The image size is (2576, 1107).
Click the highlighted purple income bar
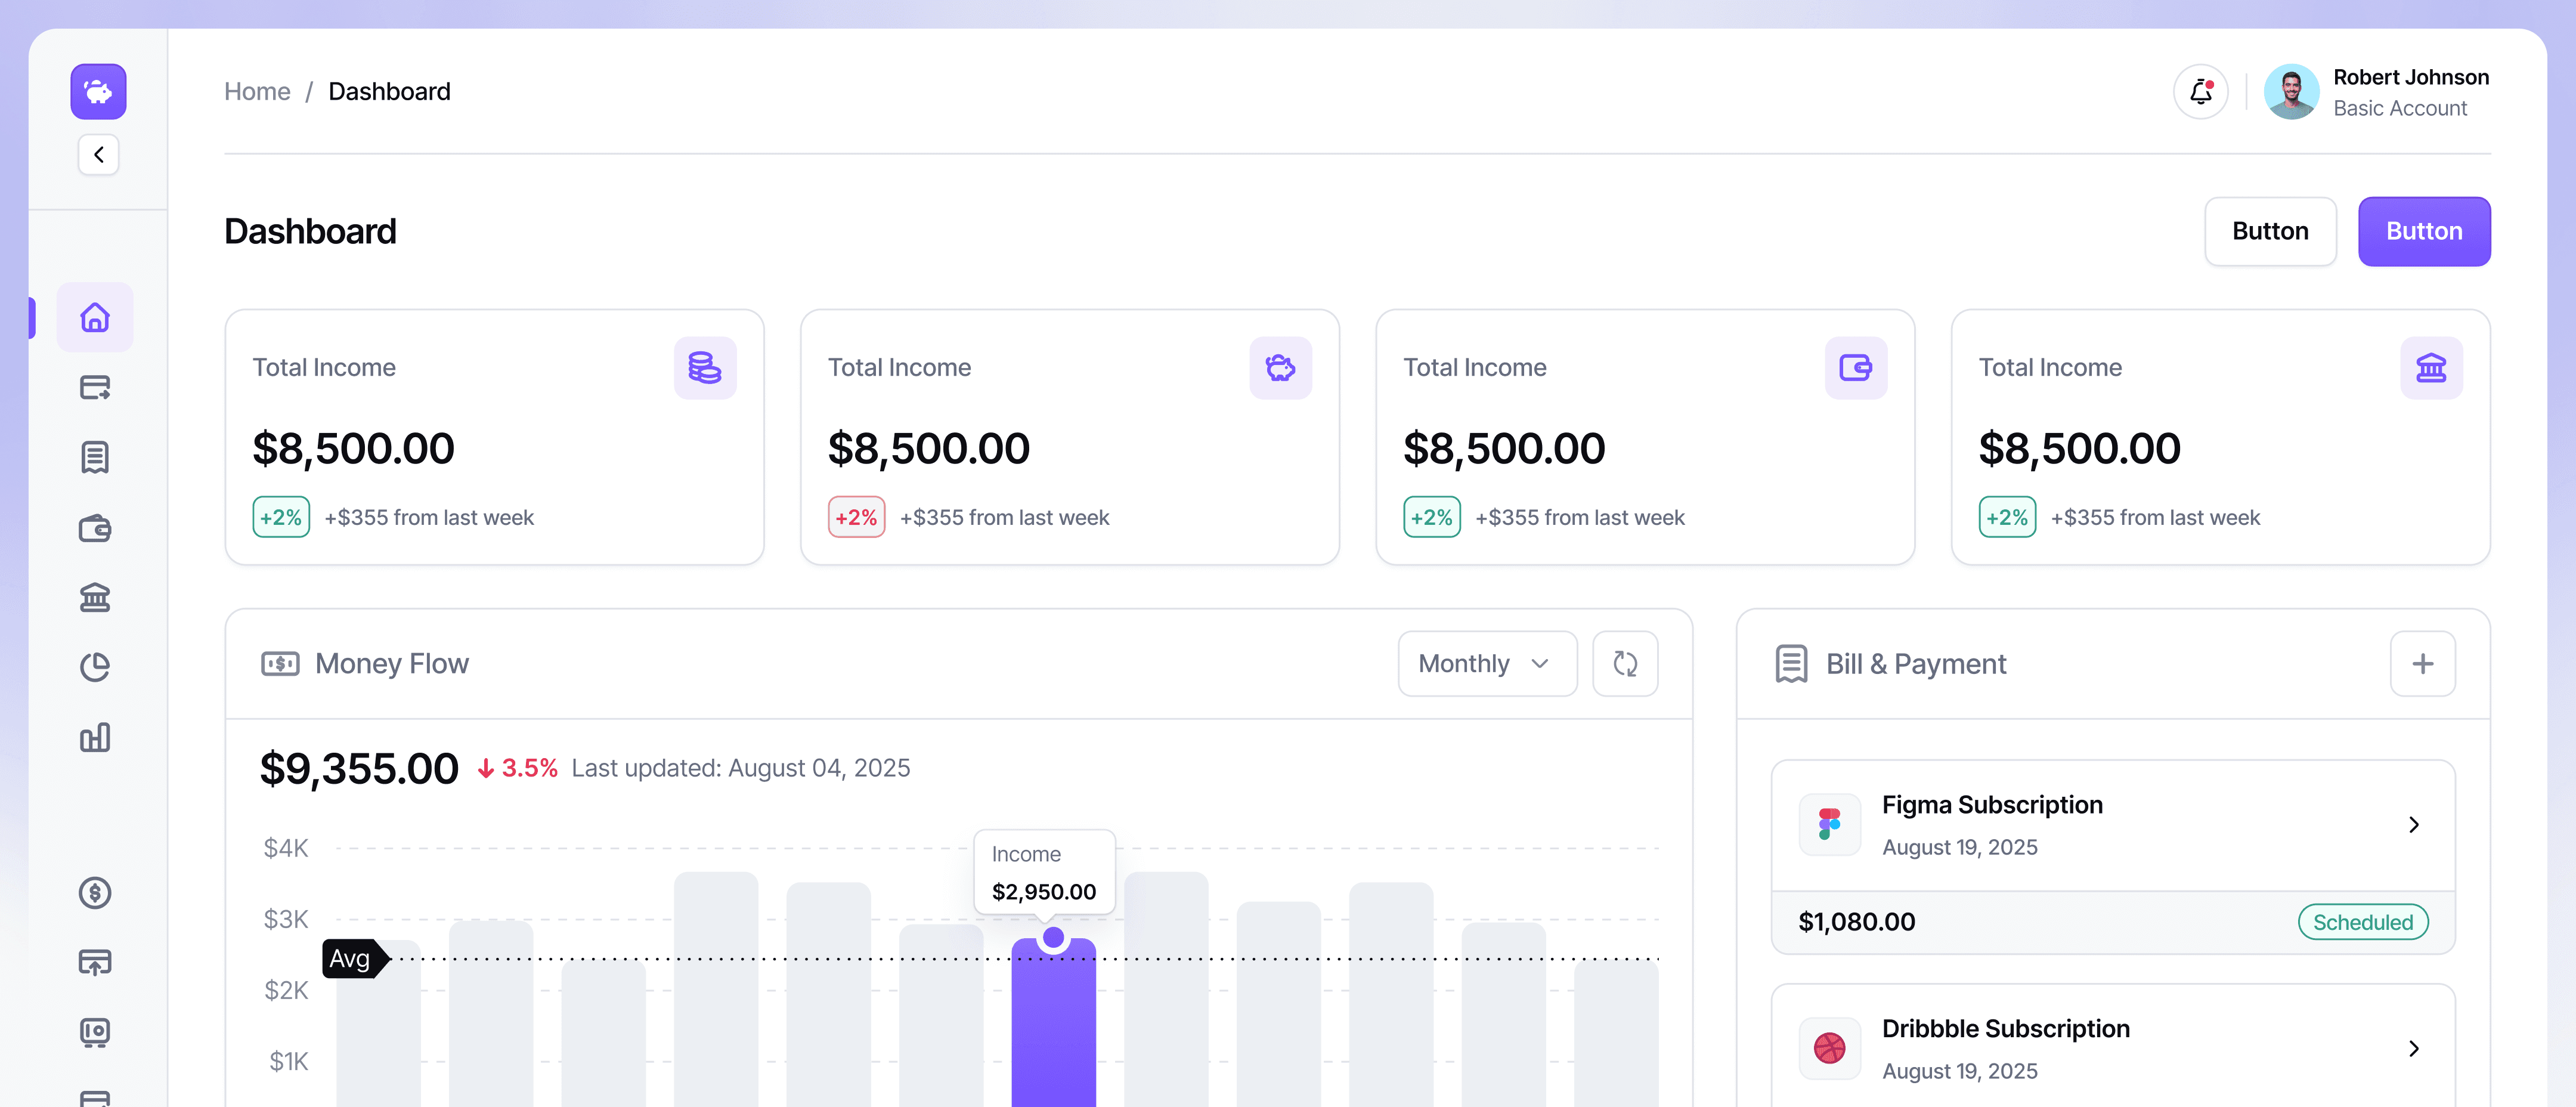click(x=1053, y=1030)
